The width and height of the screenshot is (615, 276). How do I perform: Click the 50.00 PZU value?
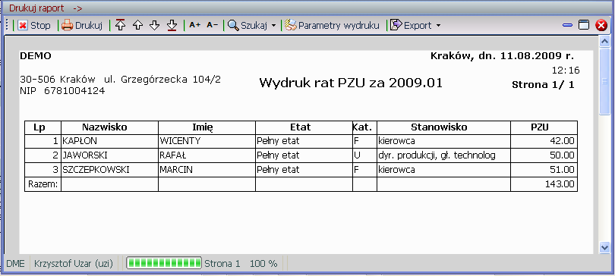[x=562, y=155]
